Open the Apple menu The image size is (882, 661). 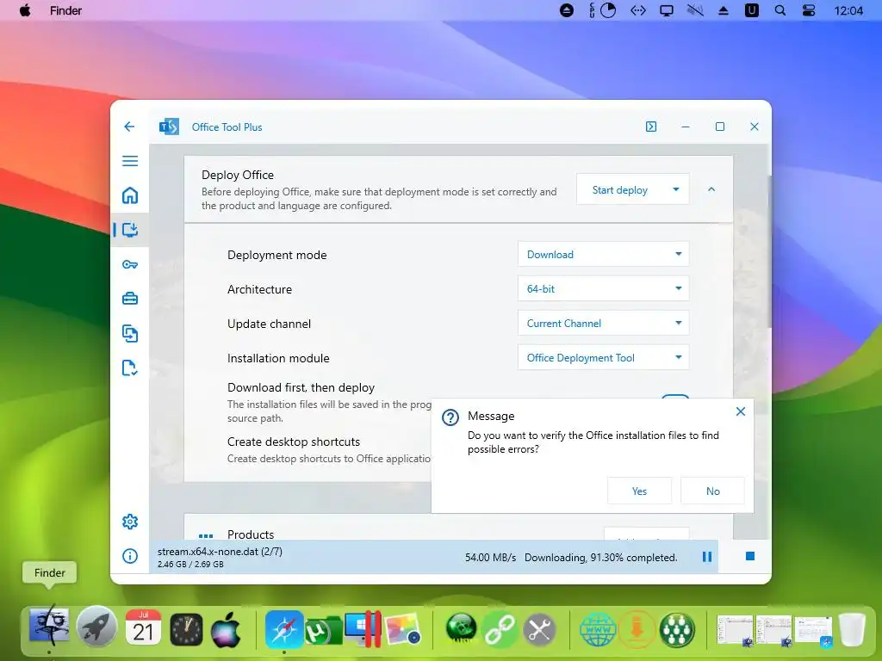point(25,10)
